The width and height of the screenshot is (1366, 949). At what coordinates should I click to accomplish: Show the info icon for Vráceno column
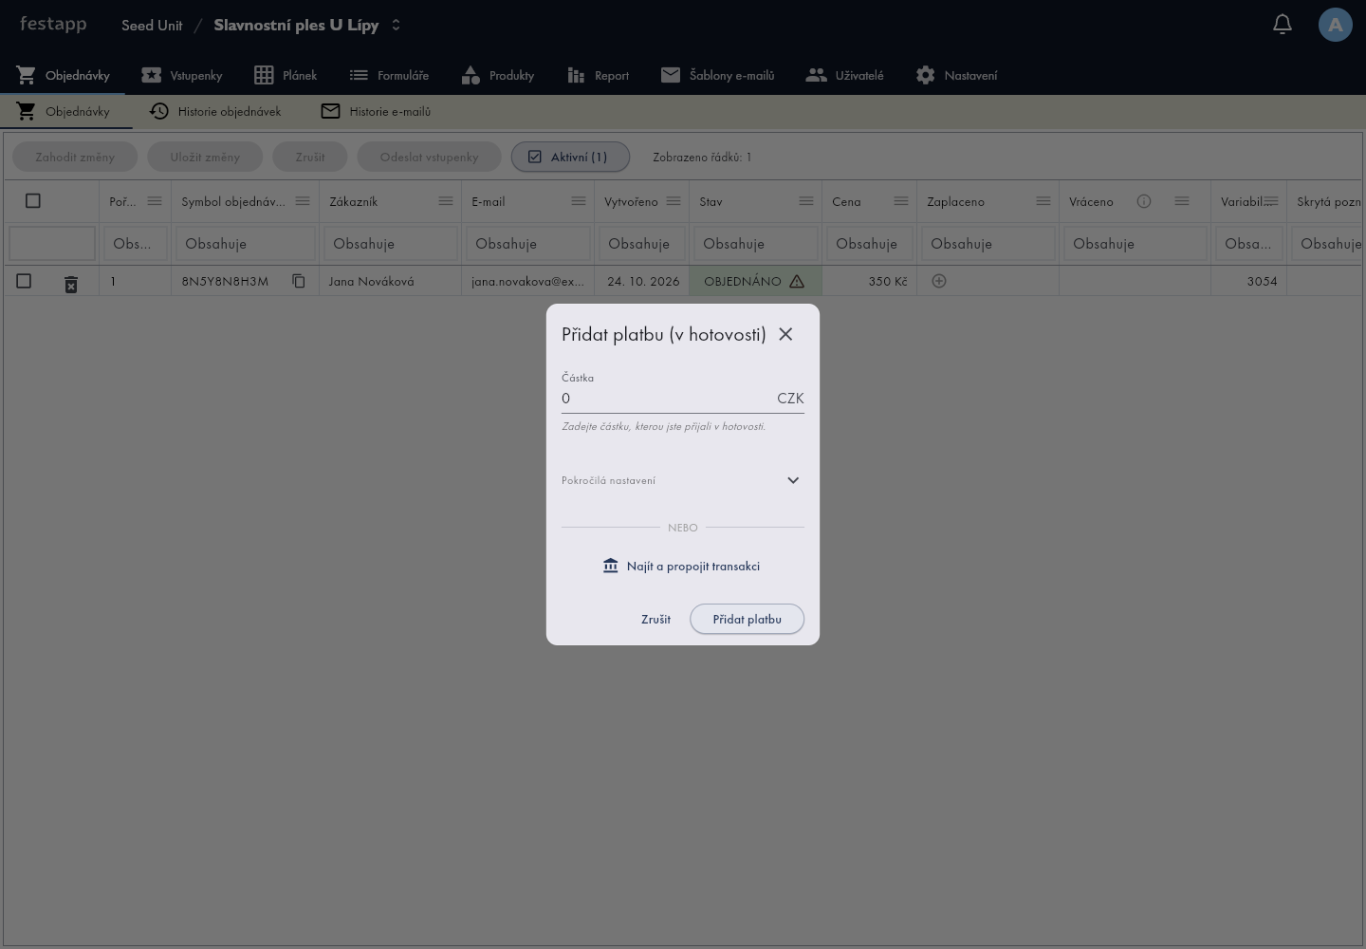pyautogui.click(x=1144, y=201)
